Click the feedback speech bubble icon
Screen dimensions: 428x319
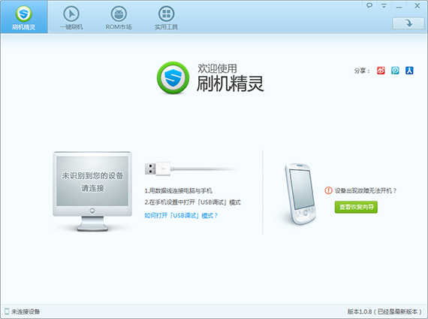[x=369, y=5]
